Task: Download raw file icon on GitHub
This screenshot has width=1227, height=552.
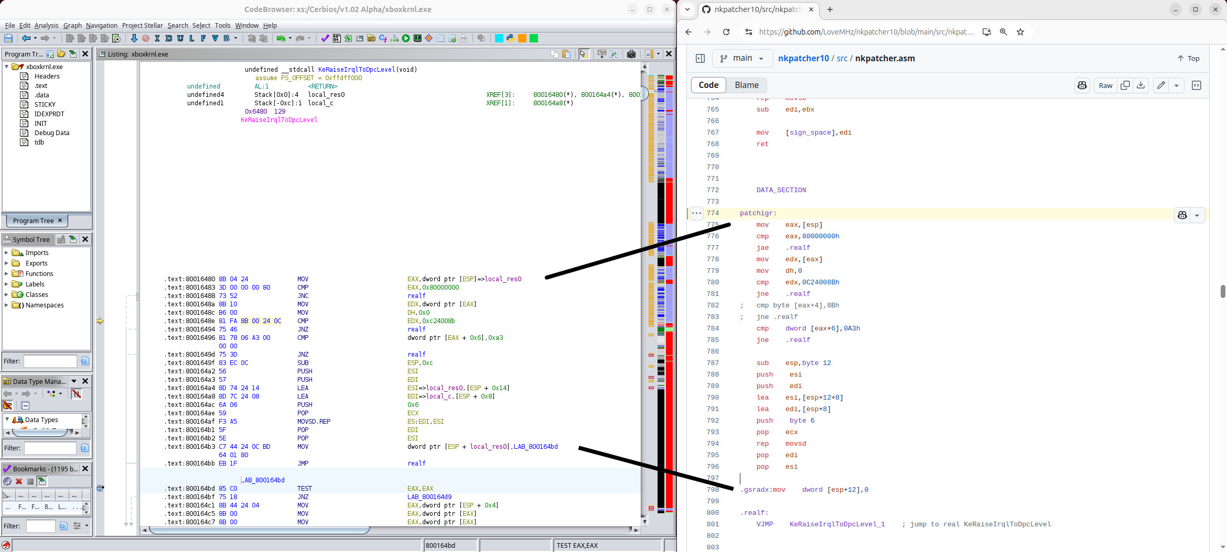Action: tap(1140, 85)
